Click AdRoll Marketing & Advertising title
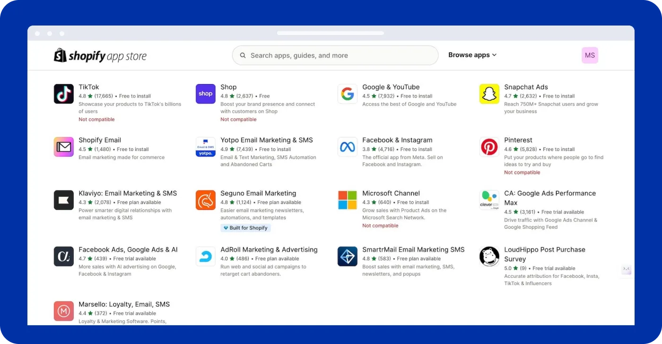Viewport: 662px width, 344px height. [x=269, y=249]
